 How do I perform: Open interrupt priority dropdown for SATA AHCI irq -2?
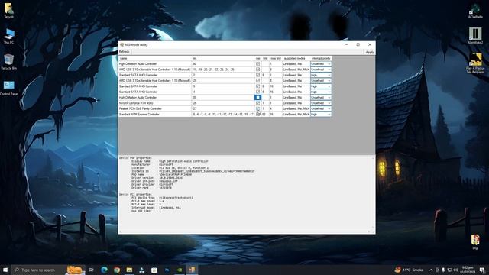pos(321,75)
